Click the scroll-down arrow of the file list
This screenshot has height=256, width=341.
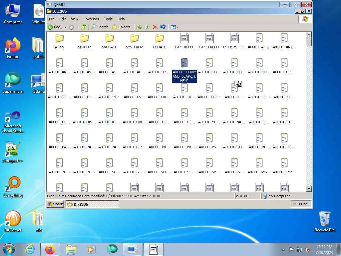(309, 189)
